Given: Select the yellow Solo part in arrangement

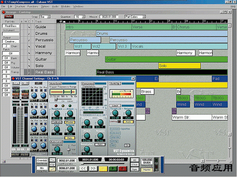Looking at the screenshot, I should 179,66.
